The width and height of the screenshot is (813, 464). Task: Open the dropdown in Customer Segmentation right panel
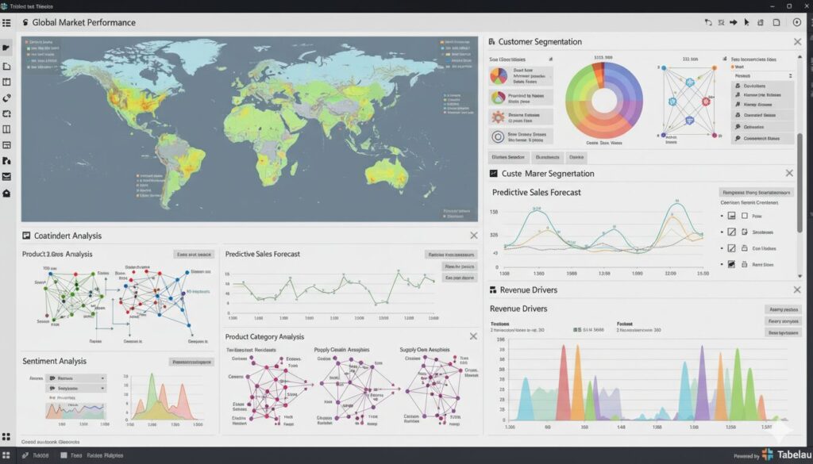[762, 75]
